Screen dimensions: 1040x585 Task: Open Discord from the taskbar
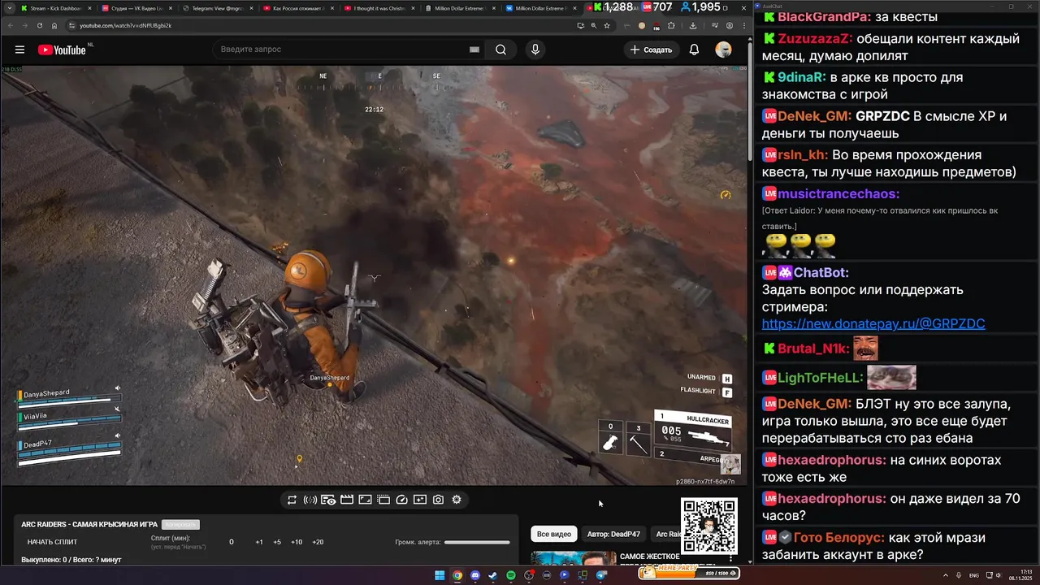(x=475, y=575)
